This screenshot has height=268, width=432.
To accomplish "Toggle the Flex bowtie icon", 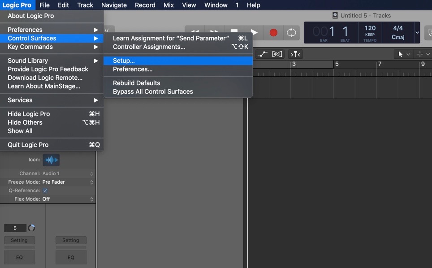I will pos(277,54).
